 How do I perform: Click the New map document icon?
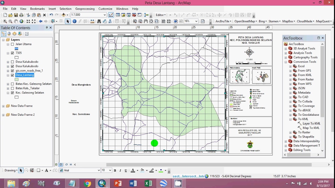[5, 15]
